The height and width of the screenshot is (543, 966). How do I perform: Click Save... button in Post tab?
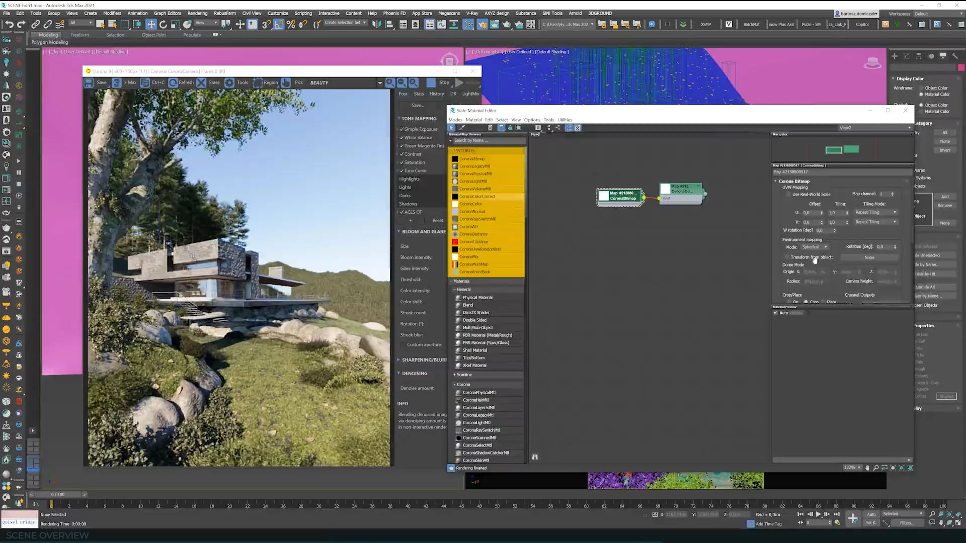[x=418, y=106]
